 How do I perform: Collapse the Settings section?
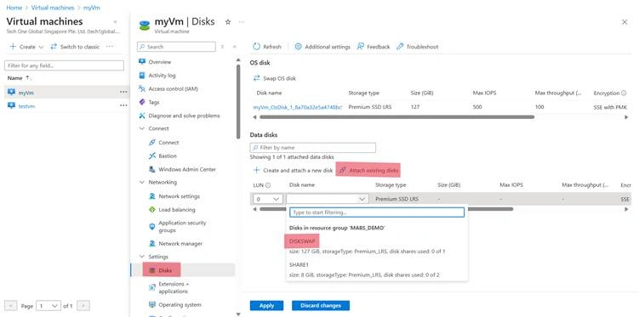point(142,257)
